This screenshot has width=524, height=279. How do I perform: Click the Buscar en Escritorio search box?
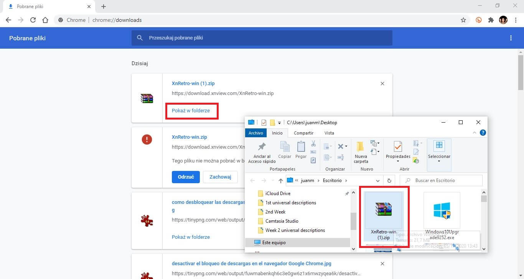[441, 181]
